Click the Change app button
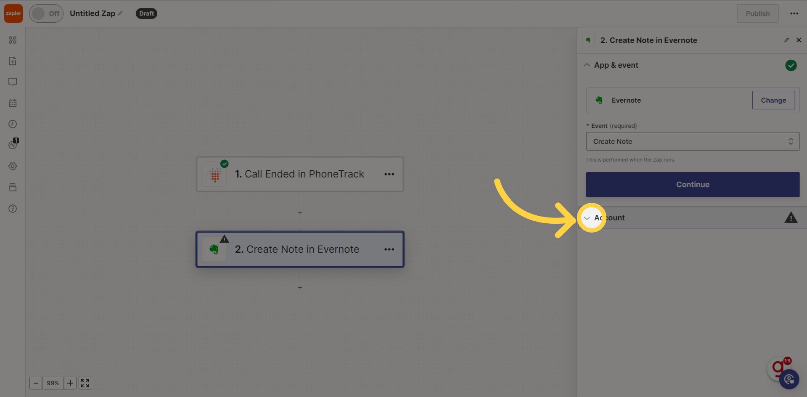 pyautogui.click(x=773, y=100)
